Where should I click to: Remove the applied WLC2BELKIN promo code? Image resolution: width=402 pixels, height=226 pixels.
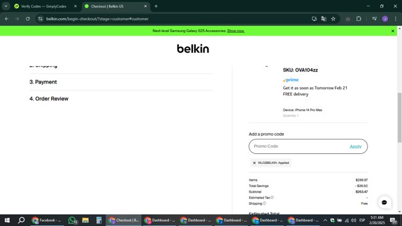[254, 163]
